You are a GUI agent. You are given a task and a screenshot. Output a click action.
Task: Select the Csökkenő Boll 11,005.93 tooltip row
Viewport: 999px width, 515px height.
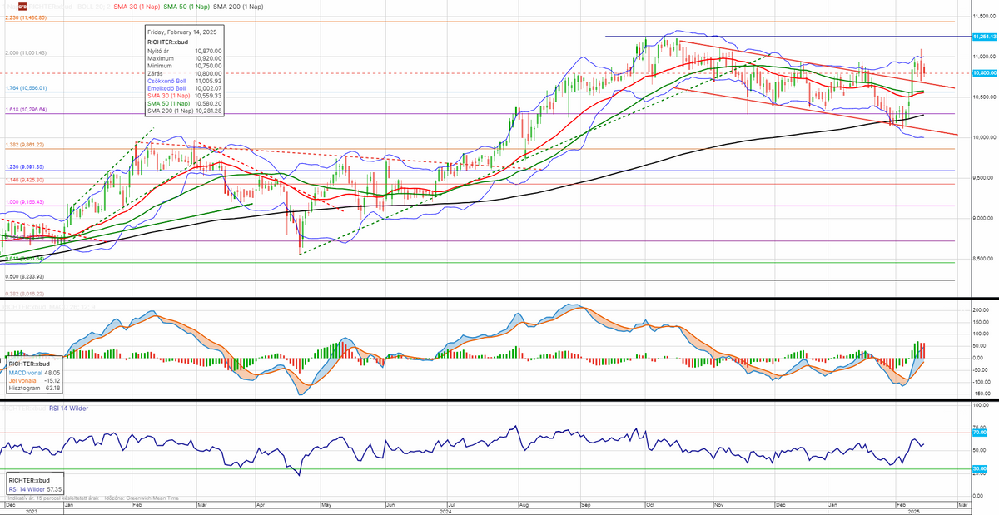184,81
